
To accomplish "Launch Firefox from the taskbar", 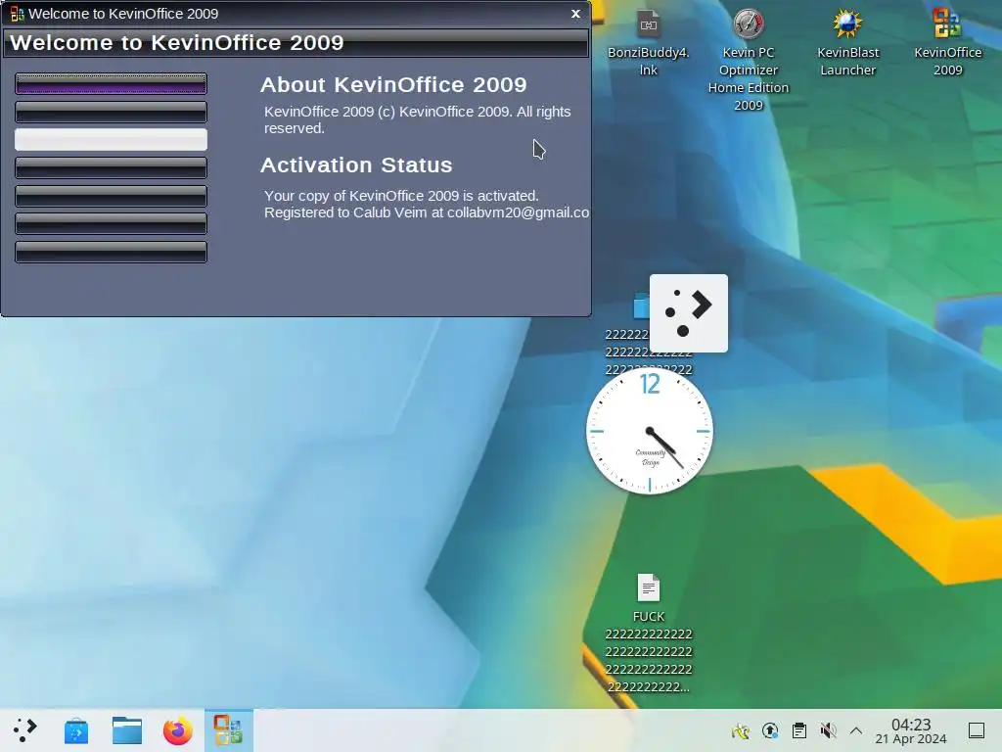I will point(178,730).
